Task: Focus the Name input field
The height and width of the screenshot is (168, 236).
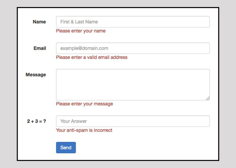Action: click(x=133, y=22)
